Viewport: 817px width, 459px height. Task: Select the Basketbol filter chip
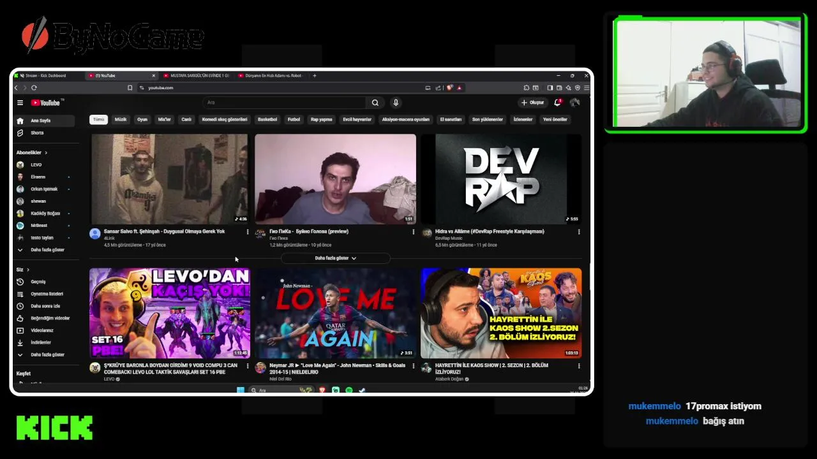267,119
